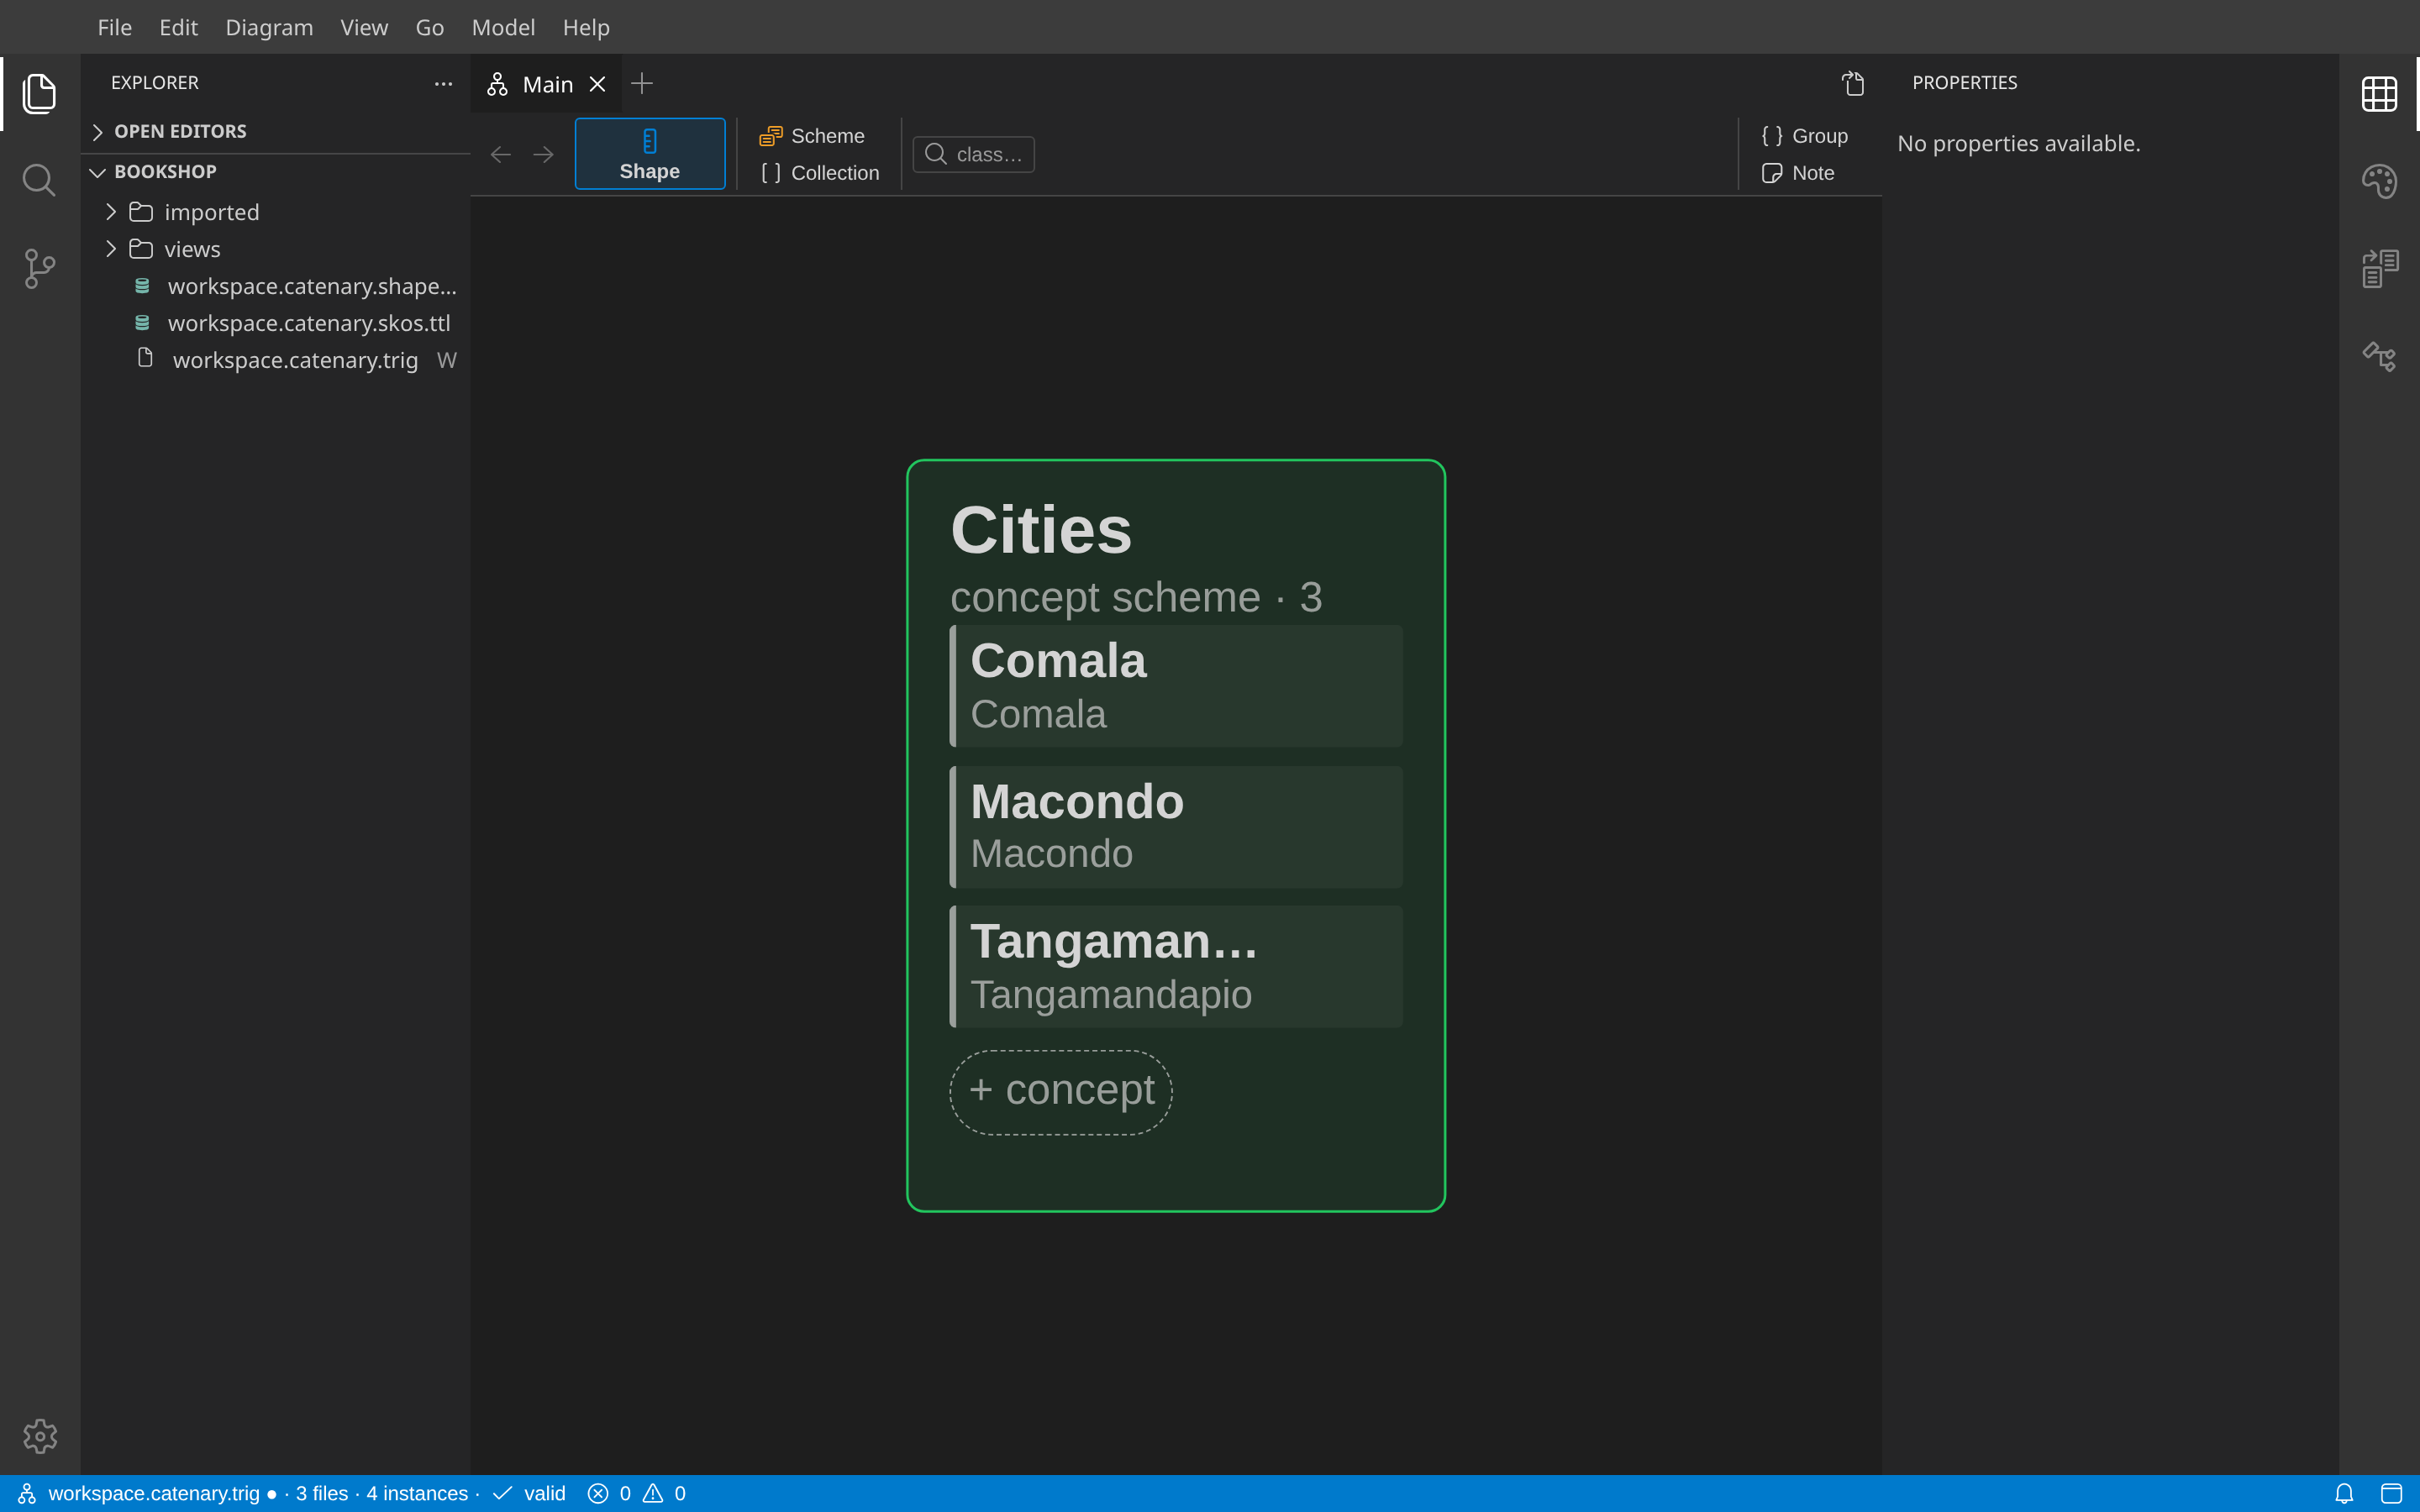This screenshot has width=2420, height=1512.
Task: Expand the imported folder
Action: click(275, 212)
